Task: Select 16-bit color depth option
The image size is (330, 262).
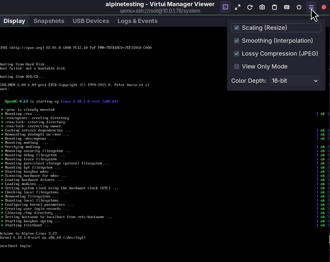Action: [x=294, y=80]
